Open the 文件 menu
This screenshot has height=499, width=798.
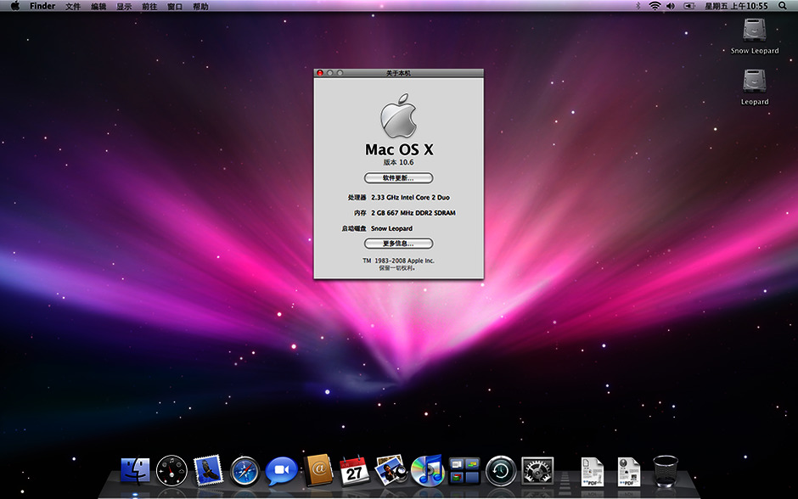[73, 6]
